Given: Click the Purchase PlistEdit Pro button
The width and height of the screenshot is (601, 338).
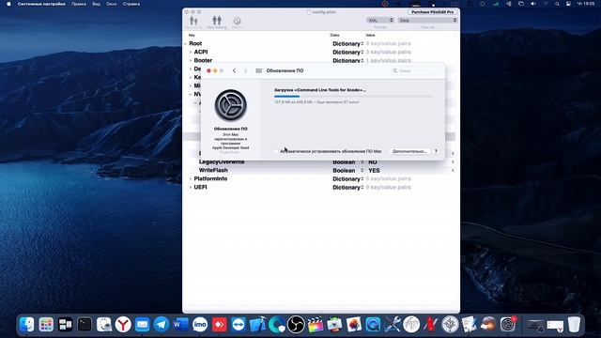Looking at the screenshot, I should tap(432, 12).
